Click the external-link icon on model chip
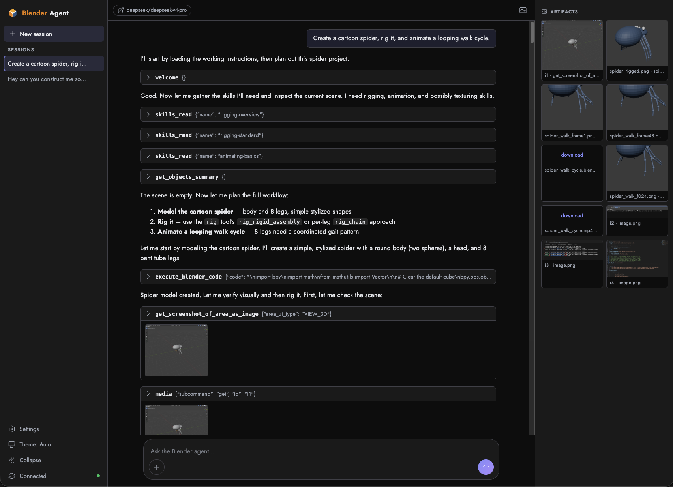673x487 pixels. [121, 10]
